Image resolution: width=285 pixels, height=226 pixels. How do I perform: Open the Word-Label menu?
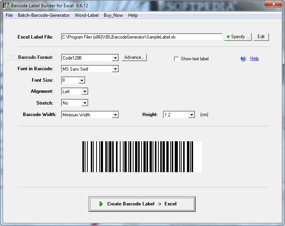[87, 15]
